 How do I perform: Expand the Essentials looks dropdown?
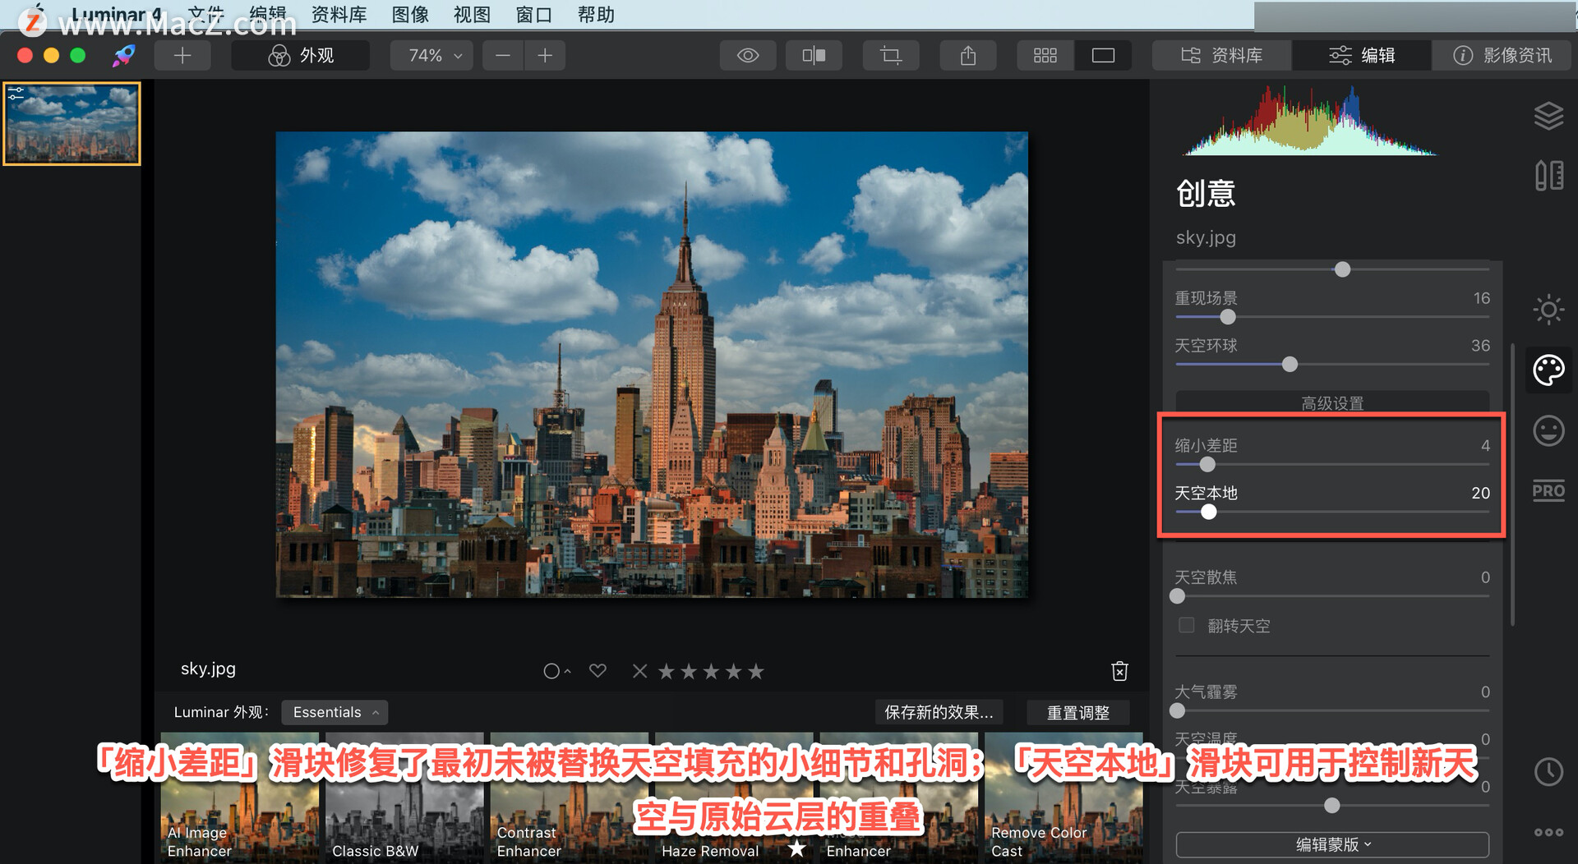pyautogui.click(x=335, y=712)
